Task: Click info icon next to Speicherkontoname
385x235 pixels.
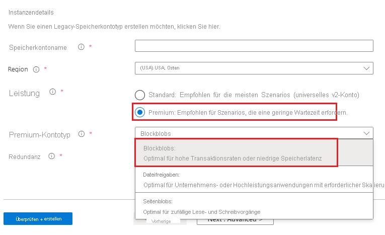Action: coord(81,47)
